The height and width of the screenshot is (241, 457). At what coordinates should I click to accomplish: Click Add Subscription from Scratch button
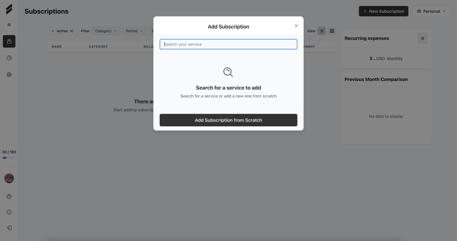point(228,120)
